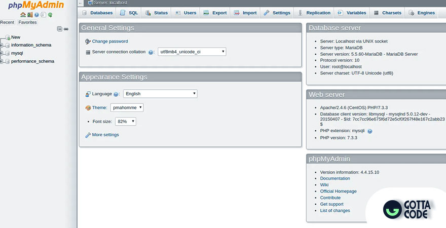The image size is (446, 228).
Task: Open the Replication tab
Action: (x=314, y=13)
